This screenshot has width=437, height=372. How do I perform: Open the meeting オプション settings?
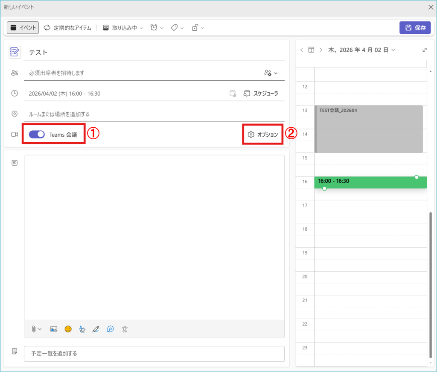tap(263, 135)
